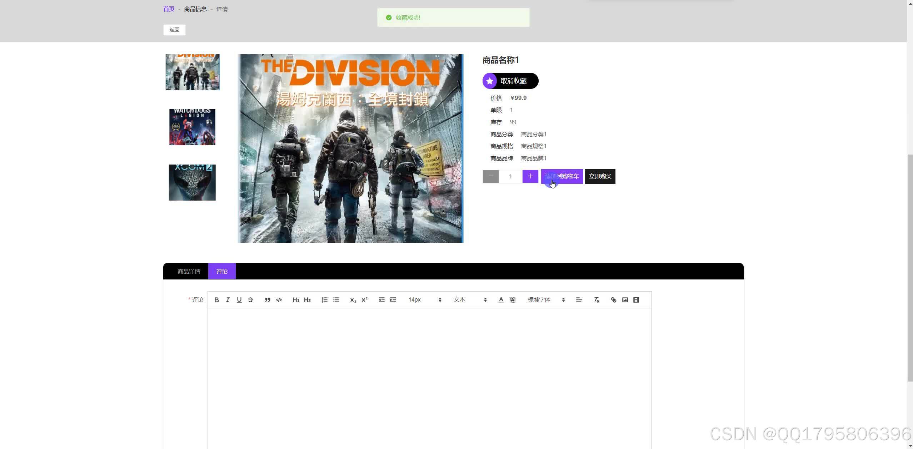
Task: Select the Watch Dogs Legion thumbnail
Action: [192, 127]
